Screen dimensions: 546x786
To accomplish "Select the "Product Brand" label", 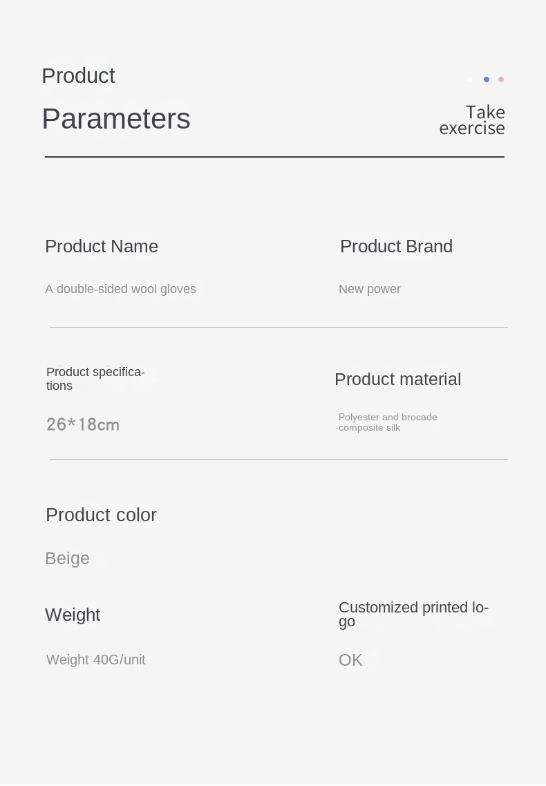I will (396, 246).
